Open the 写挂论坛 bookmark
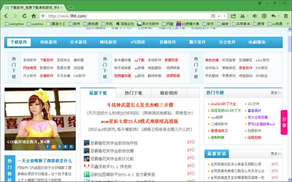The image size is (292, 182). (125, 24)
